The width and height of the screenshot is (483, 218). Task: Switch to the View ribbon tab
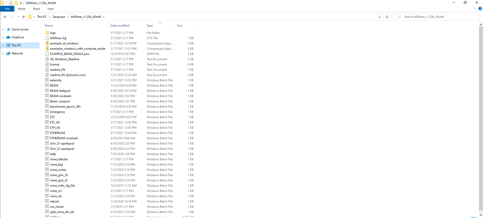(x=50, y=9)
